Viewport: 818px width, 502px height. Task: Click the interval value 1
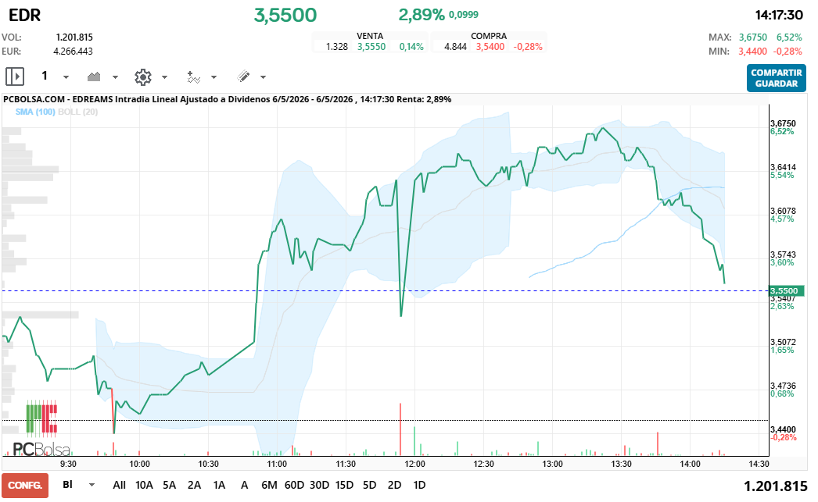coord(45,76)
